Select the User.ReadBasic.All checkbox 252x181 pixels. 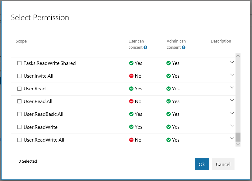pyautogui.click(x=20, y=114)
